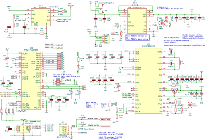Select resistor R108 2K2 above the LED
206x140 pixels.
tap(78, 60)
